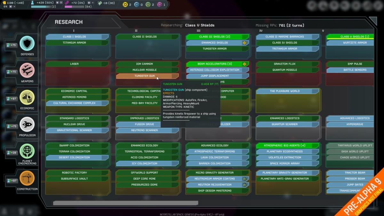384x216 pixels.
Task: Select the pink strategic resource icon
Action: tap(159, 4)
